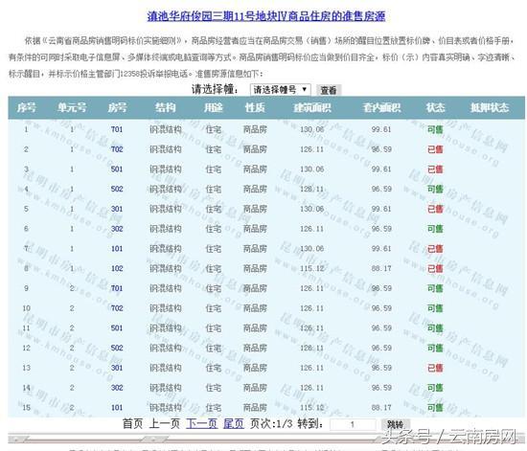527x451 pixels.
Task: Open room 502 in row 4
Action: coord(117,189)
